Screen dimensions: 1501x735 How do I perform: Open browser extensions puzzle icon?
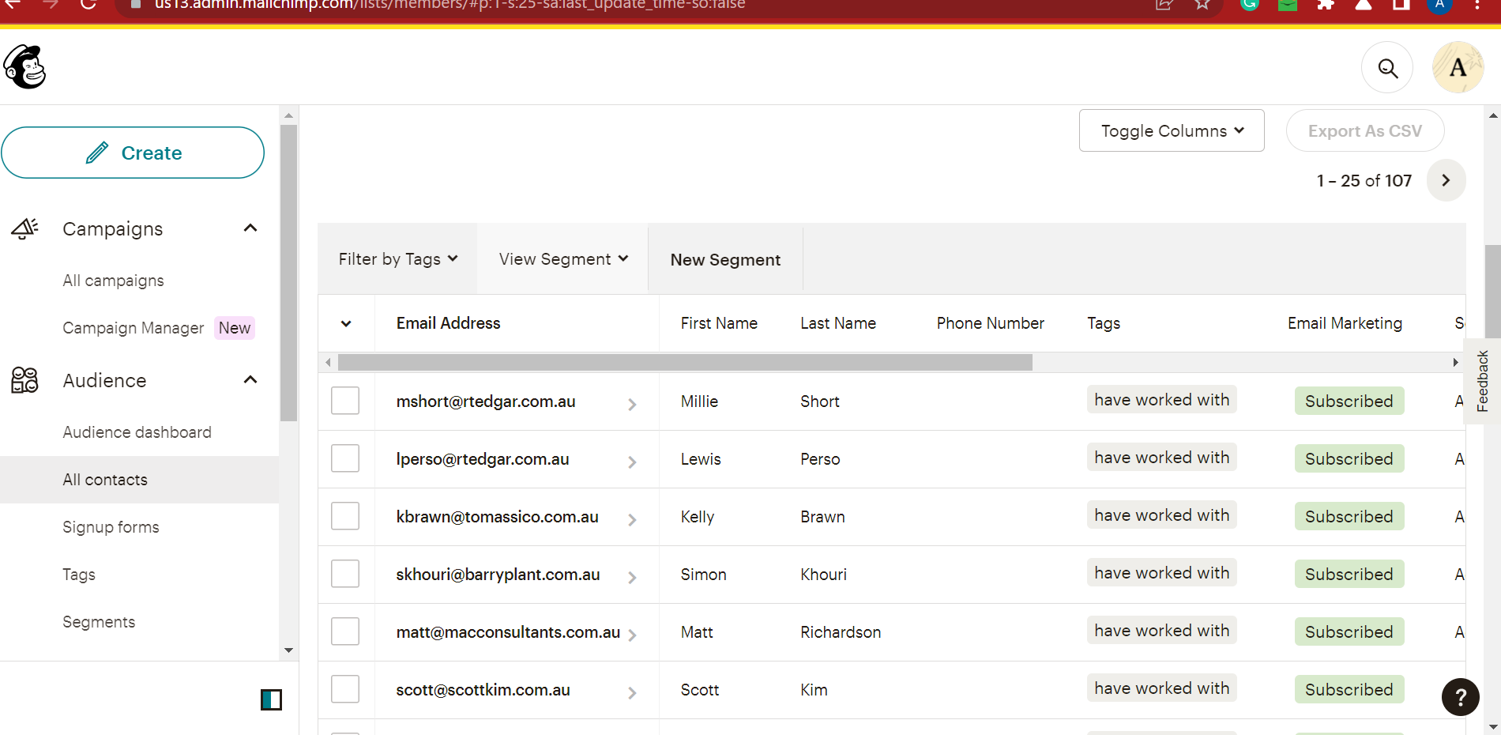[1326, 5]
